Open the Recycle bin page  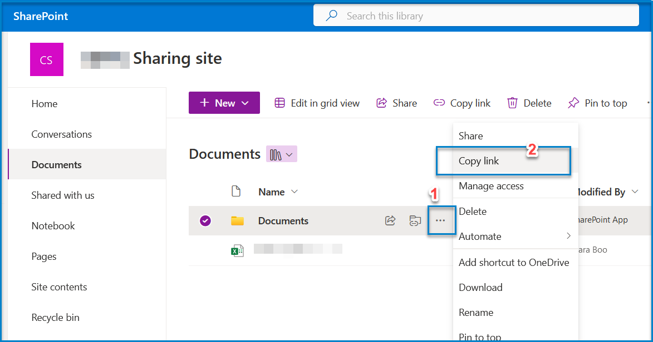click(55, 317)
